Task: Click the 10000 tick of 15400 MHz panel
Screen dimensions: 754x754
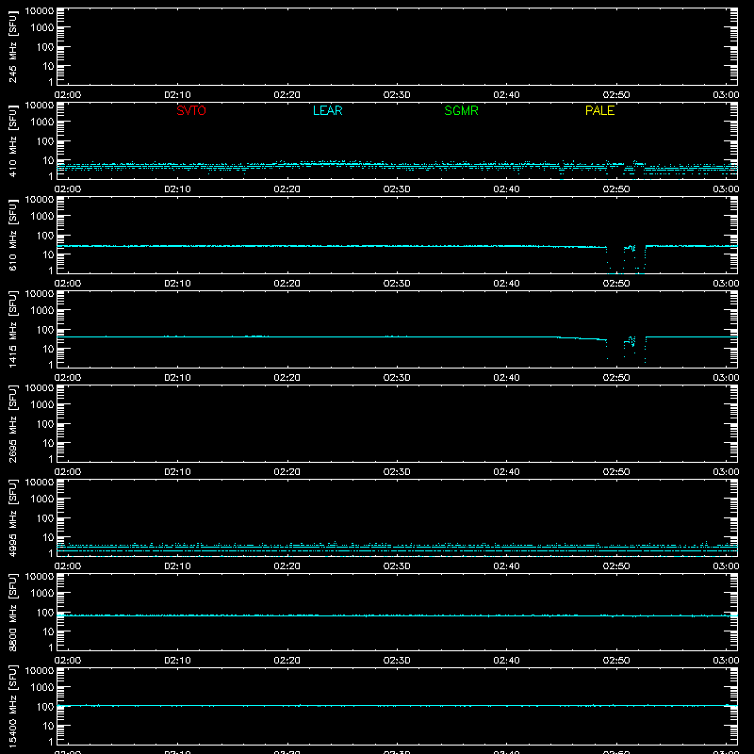Action: click(40, 671)
